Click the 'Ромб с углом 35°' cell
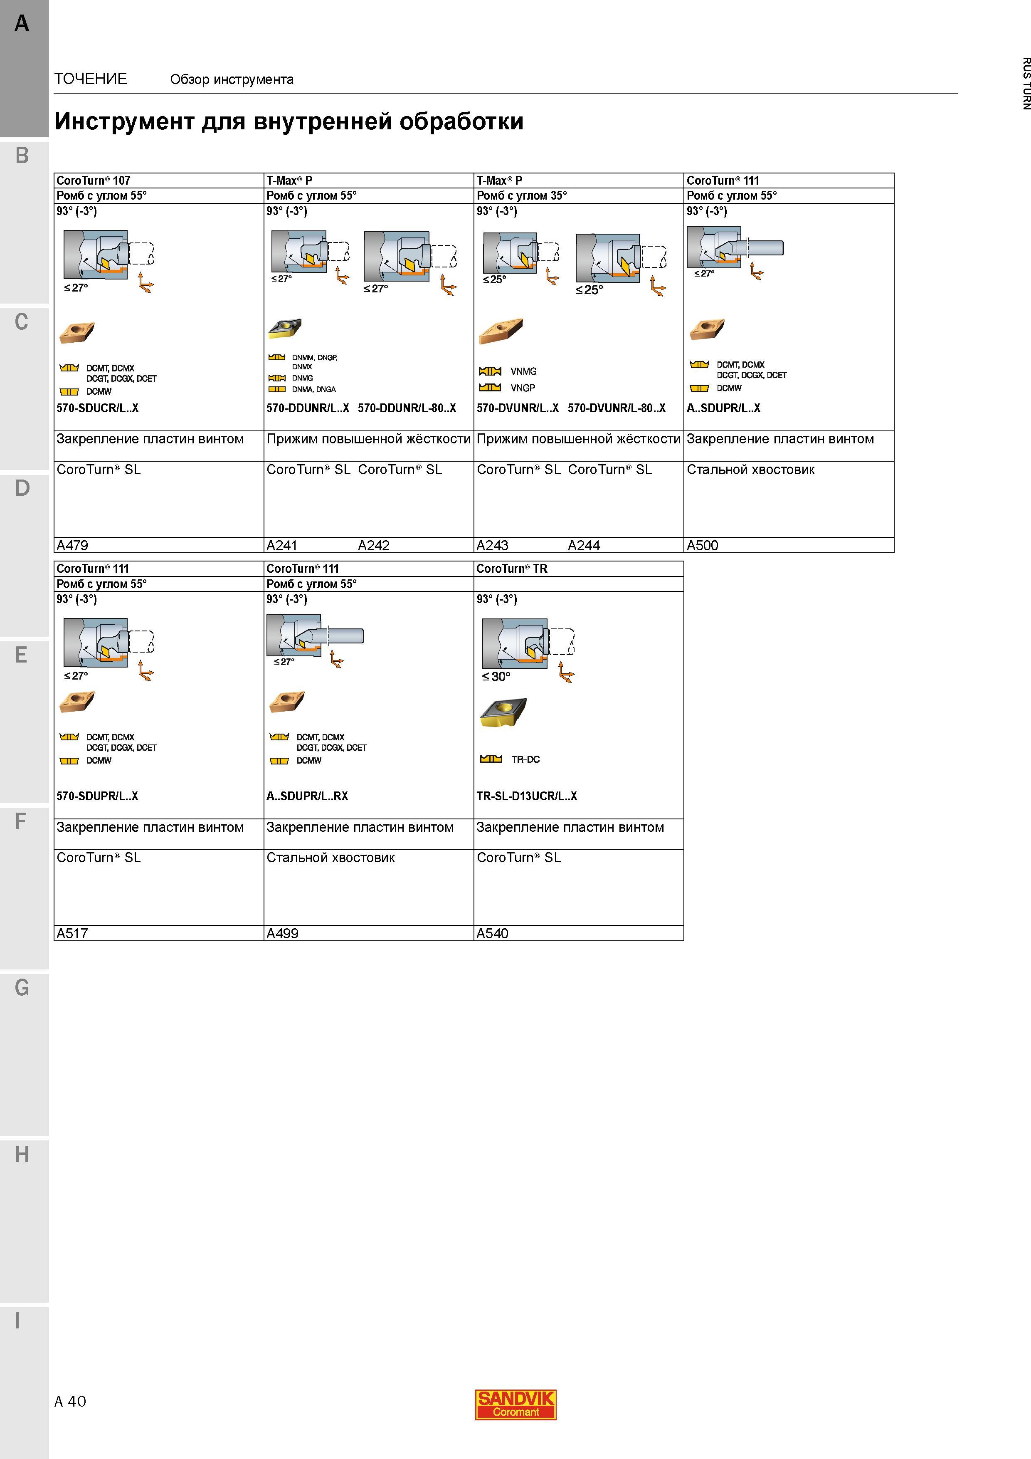1031x1459 pixels. 579,196
